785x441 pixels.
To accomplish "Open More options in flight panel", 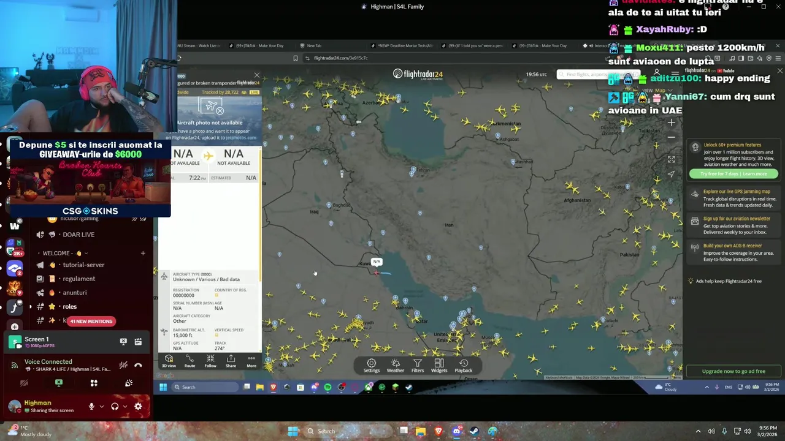I will point(251,361).
